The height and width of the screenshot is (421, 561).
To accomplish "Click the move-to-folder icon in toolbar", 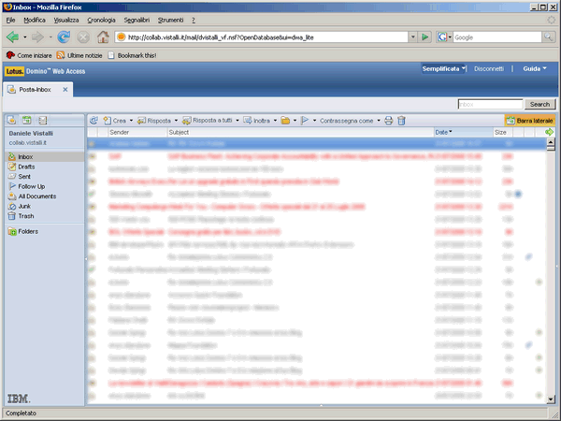I will (285, 121).
